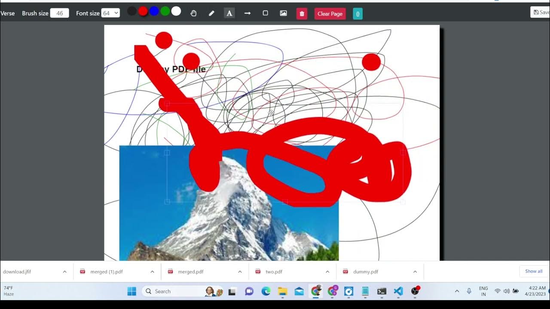Activate the text tool (A icon)
This screenshot has height=309, width=550.
pyautogui.click(x=229, y=13)
